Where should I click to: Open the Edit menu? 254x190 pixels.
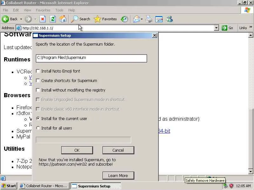[16, 10]
